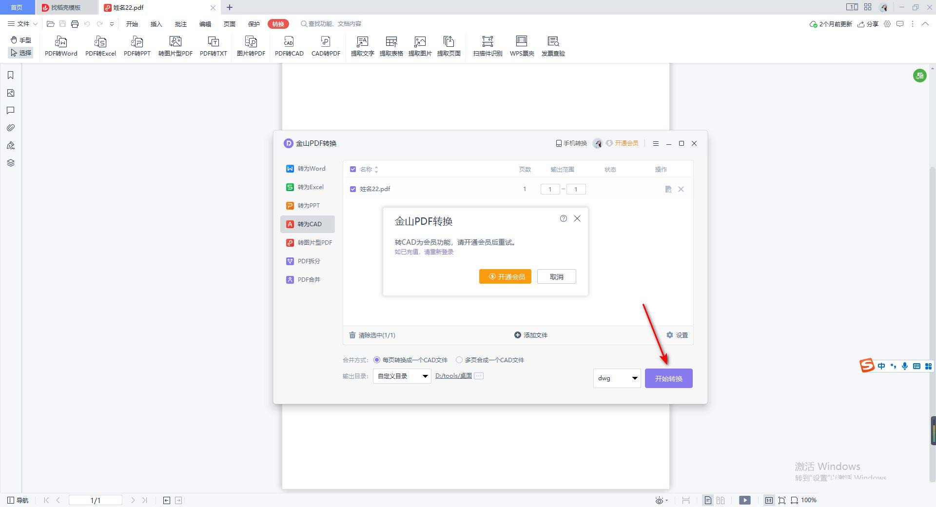936x507 pixels.
Task: Open the 发票查验 invoice check tool
Action: pos(553,46)
